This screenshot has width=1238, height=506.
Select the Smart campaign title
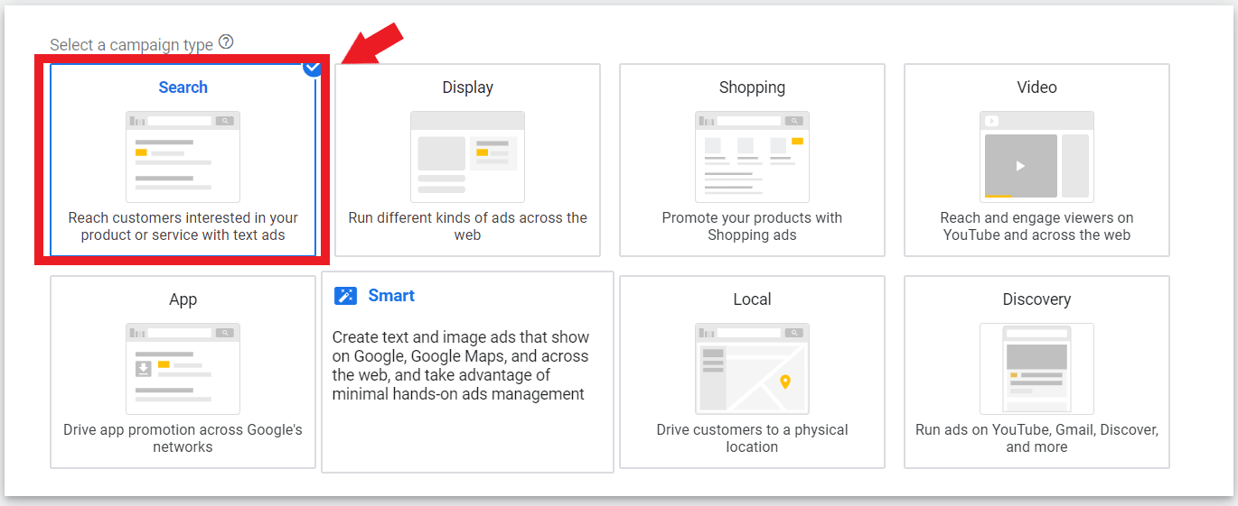pyautogui.click(x=391, y=296)
